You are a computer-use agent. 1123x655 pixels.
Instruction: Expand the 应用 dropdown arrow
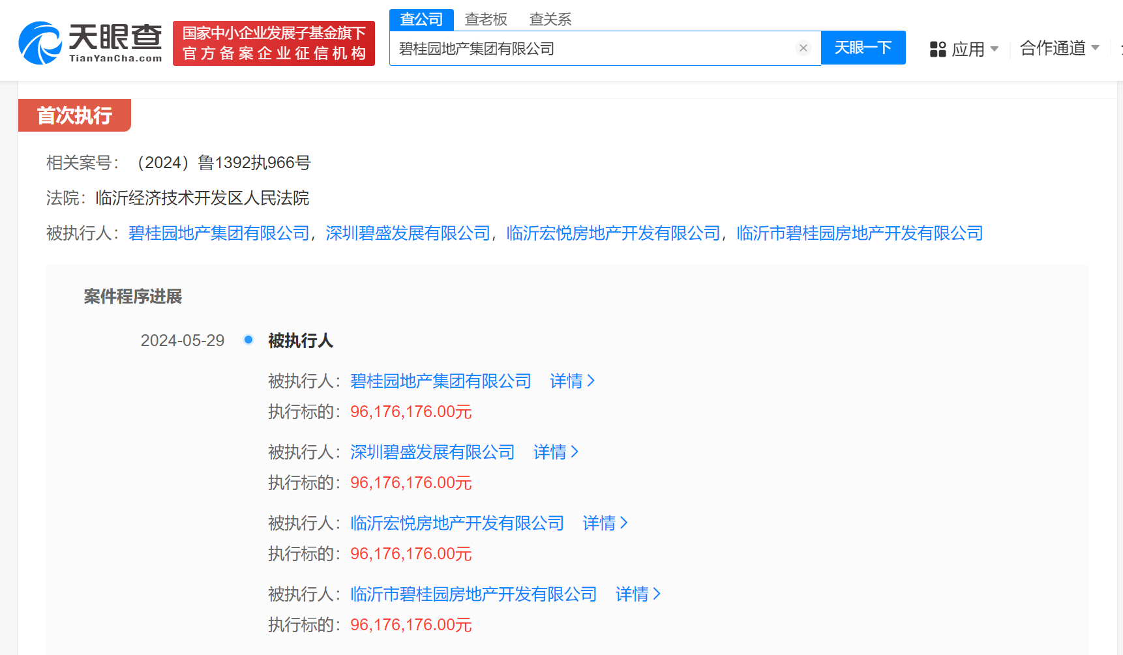995,49
